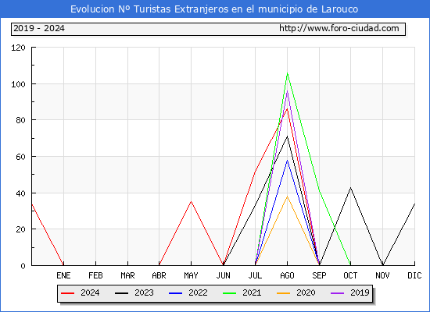The height and width of the screenshot is (312, 430).
Task: Click the MAY month axis label
Action: click(x=191, y=275)
